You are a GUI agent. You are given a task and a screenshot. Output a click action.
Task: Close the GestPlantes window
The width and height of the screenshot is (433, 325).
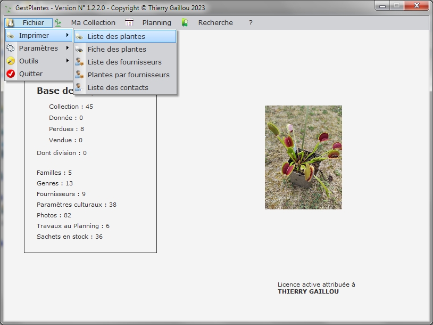(x=417, y=5)
